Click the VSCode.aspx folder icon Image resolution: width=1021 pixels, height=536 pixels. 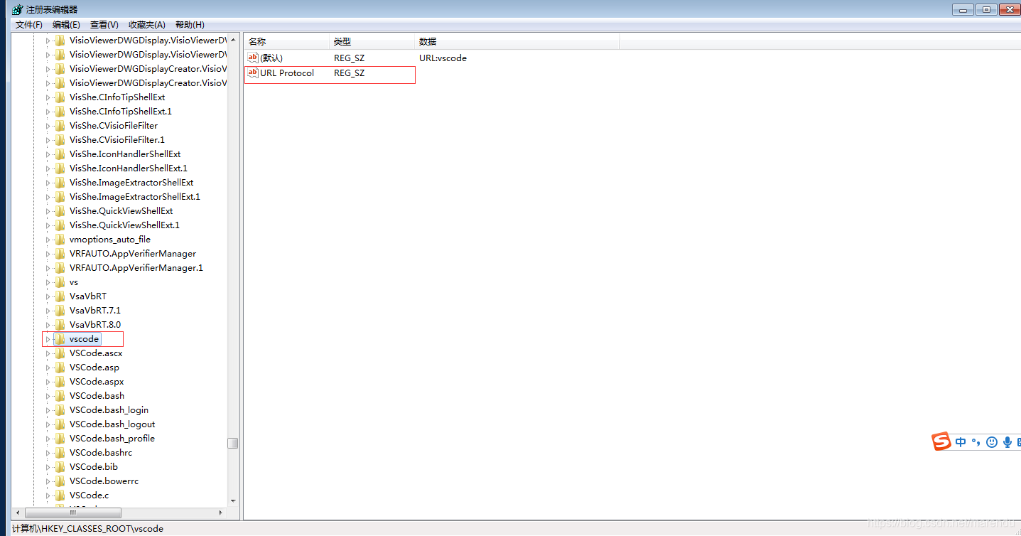[x=60, y=382]
